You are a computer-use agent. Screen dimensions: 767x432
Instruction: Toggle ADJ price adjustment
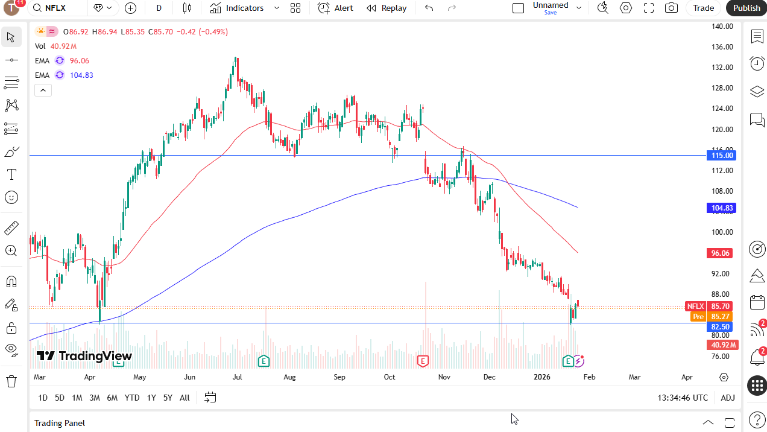(728, 398)
